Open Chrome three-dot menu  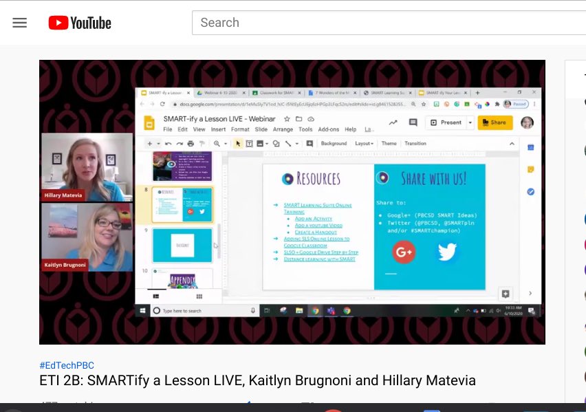coord(534,105)
